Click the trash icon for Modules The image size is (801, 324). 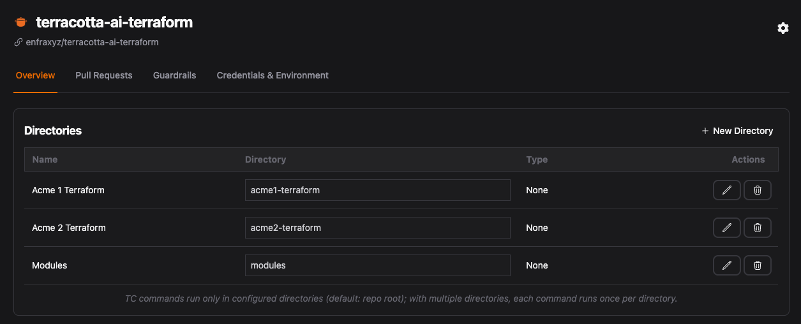tap(758, 265)
